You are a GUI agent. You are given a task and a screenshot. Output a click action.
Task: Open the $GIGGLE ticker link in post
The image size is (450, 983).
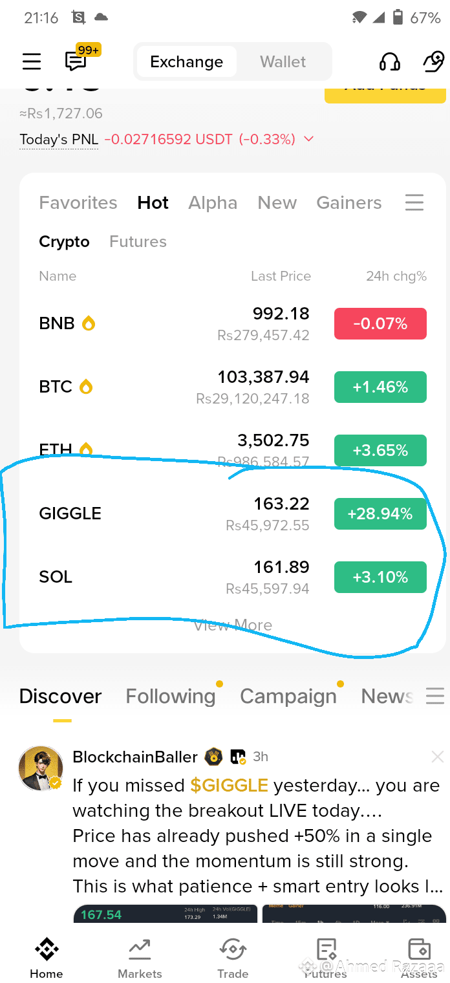pos(229,786)
